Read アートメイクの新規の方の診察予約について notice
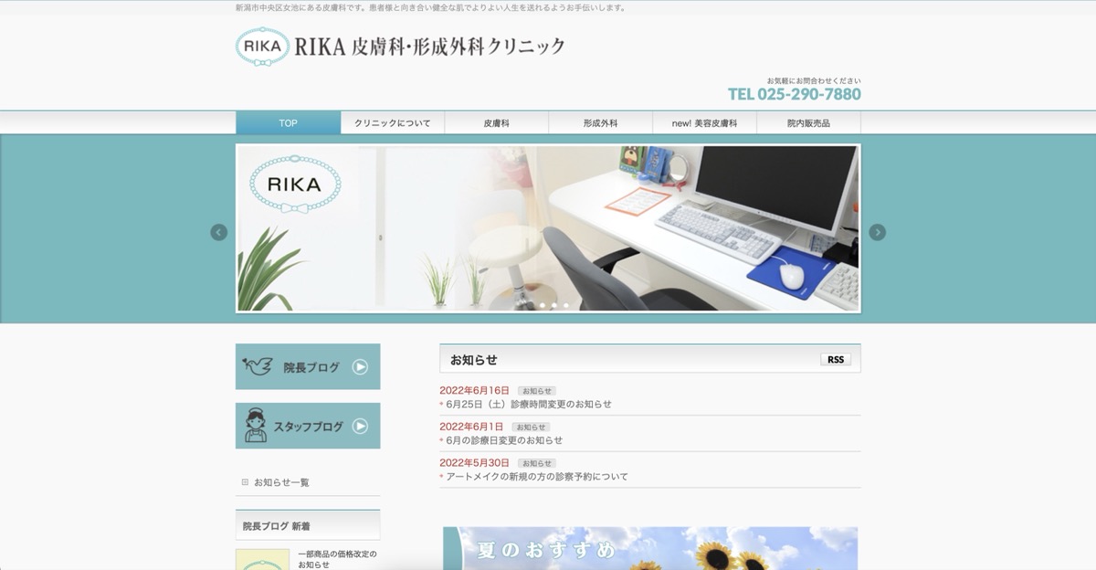 tap(537, 477)
